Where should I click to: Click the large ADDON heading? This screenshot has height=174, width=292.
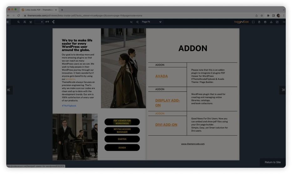193,48
